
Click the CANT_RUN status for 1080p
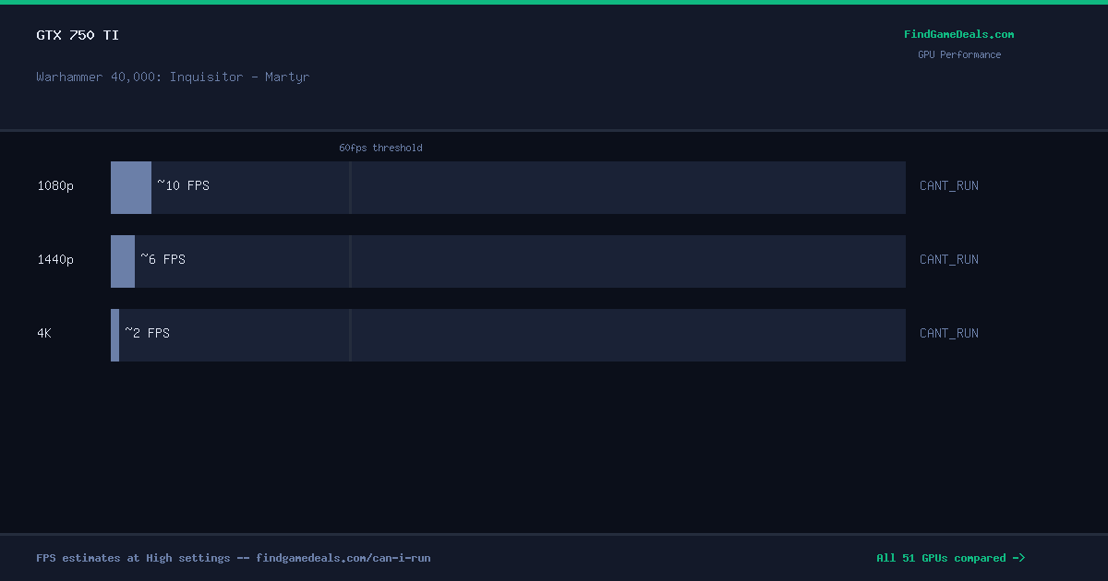(949, 185)
